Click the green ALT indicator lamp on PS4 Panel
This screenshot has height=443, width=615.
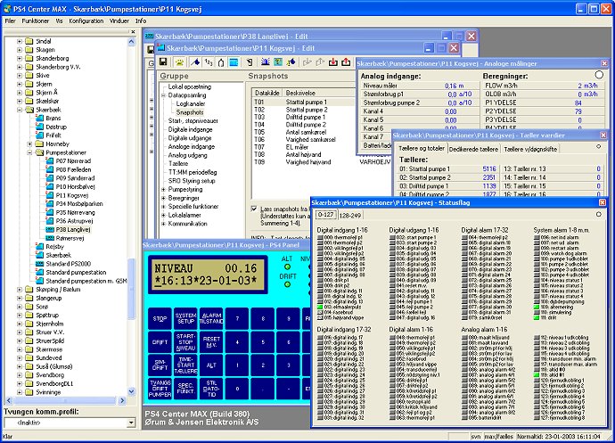[288, 267]
